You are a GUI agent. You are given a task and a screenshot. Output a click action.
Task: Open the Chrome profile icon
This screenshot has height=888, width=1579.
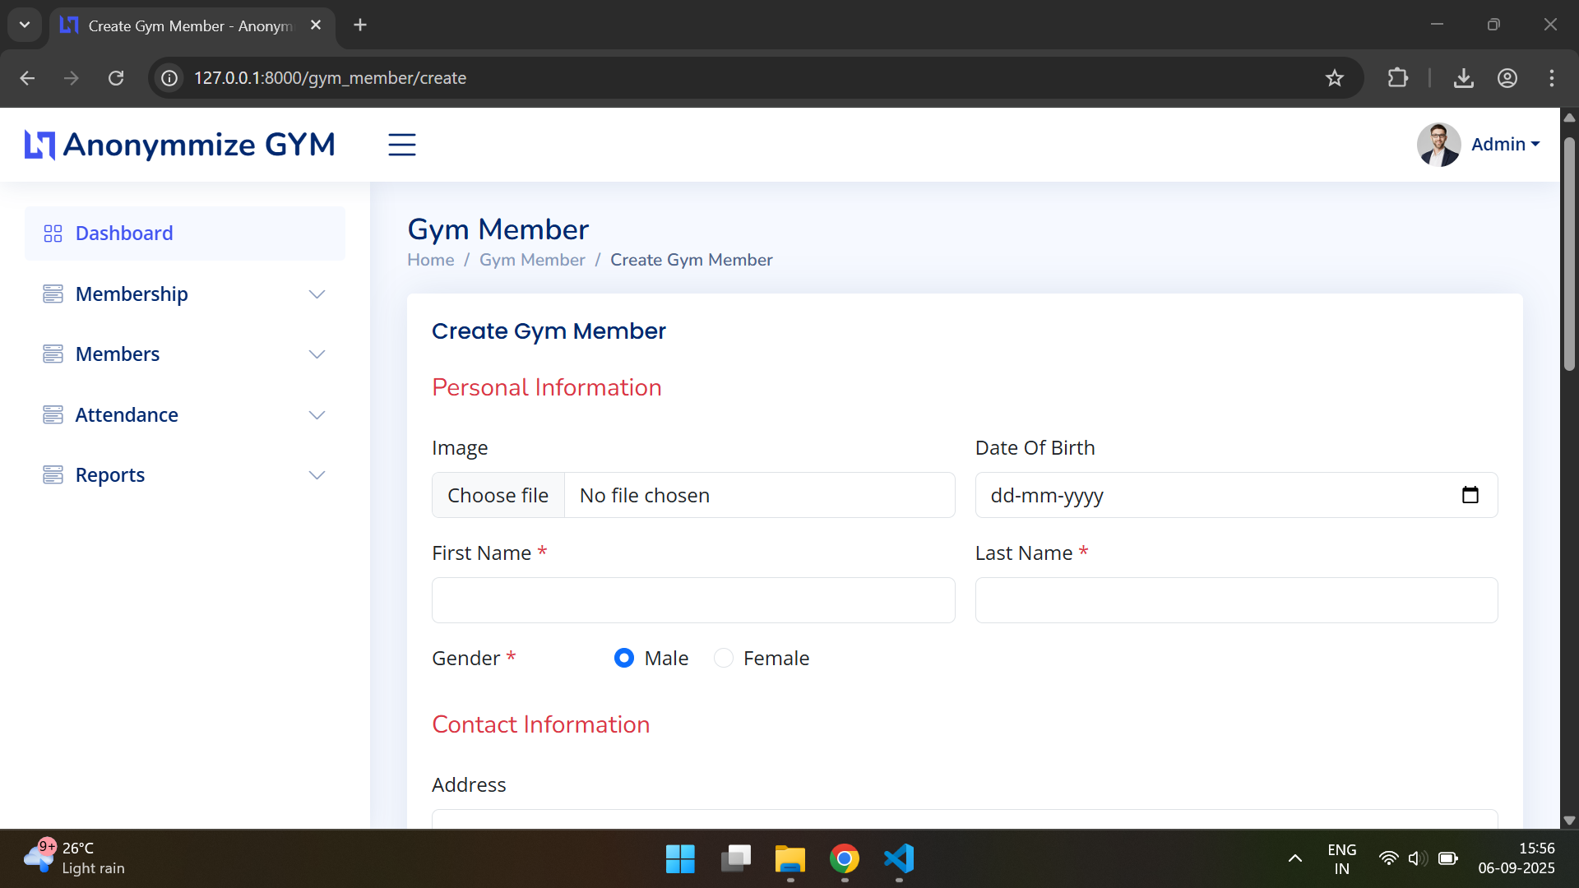tap(1507, 78)
